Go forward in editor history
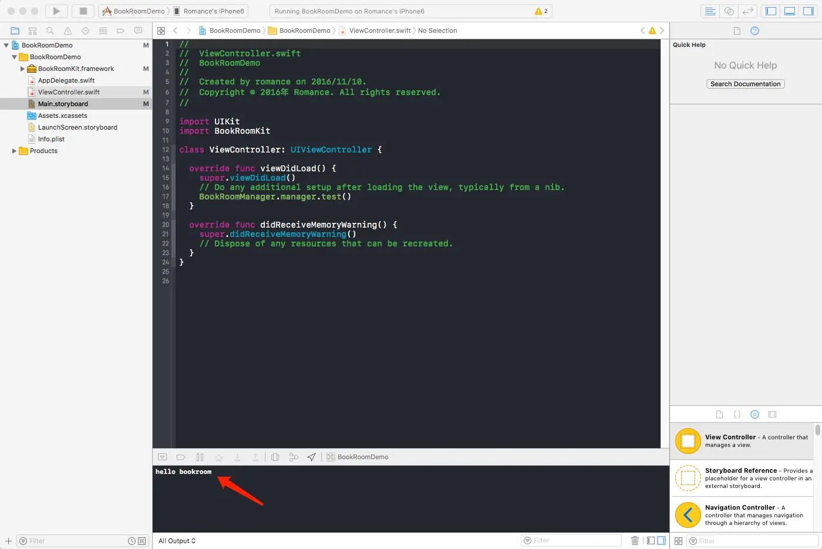 [188, 30]
